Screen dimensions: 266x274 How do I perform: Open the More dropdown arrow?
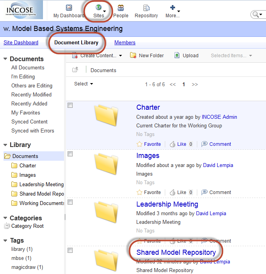(x=179, y=11)
